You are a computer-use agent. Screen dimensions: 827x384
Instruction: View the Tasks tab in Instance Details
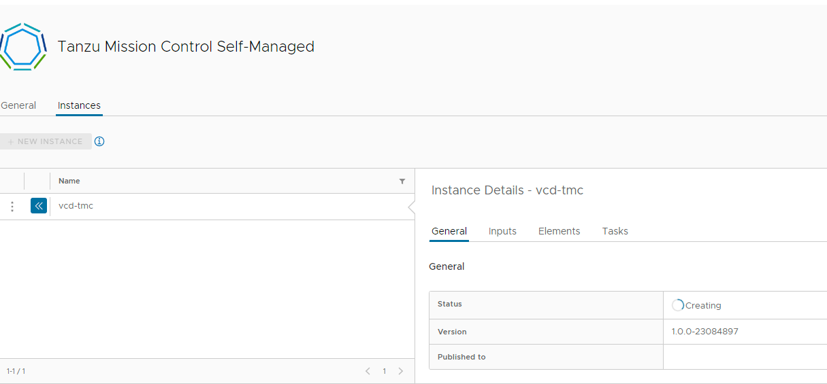pos(615,231)
